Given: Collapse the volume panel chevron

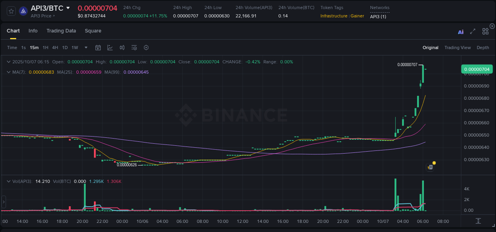Looking at the screenshot, I should click(x=8, y=181).
